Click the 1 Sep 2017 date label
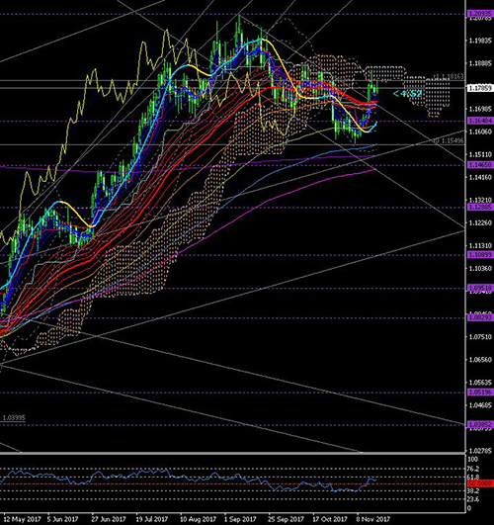The image size is (494, 525). click(241, 519)
